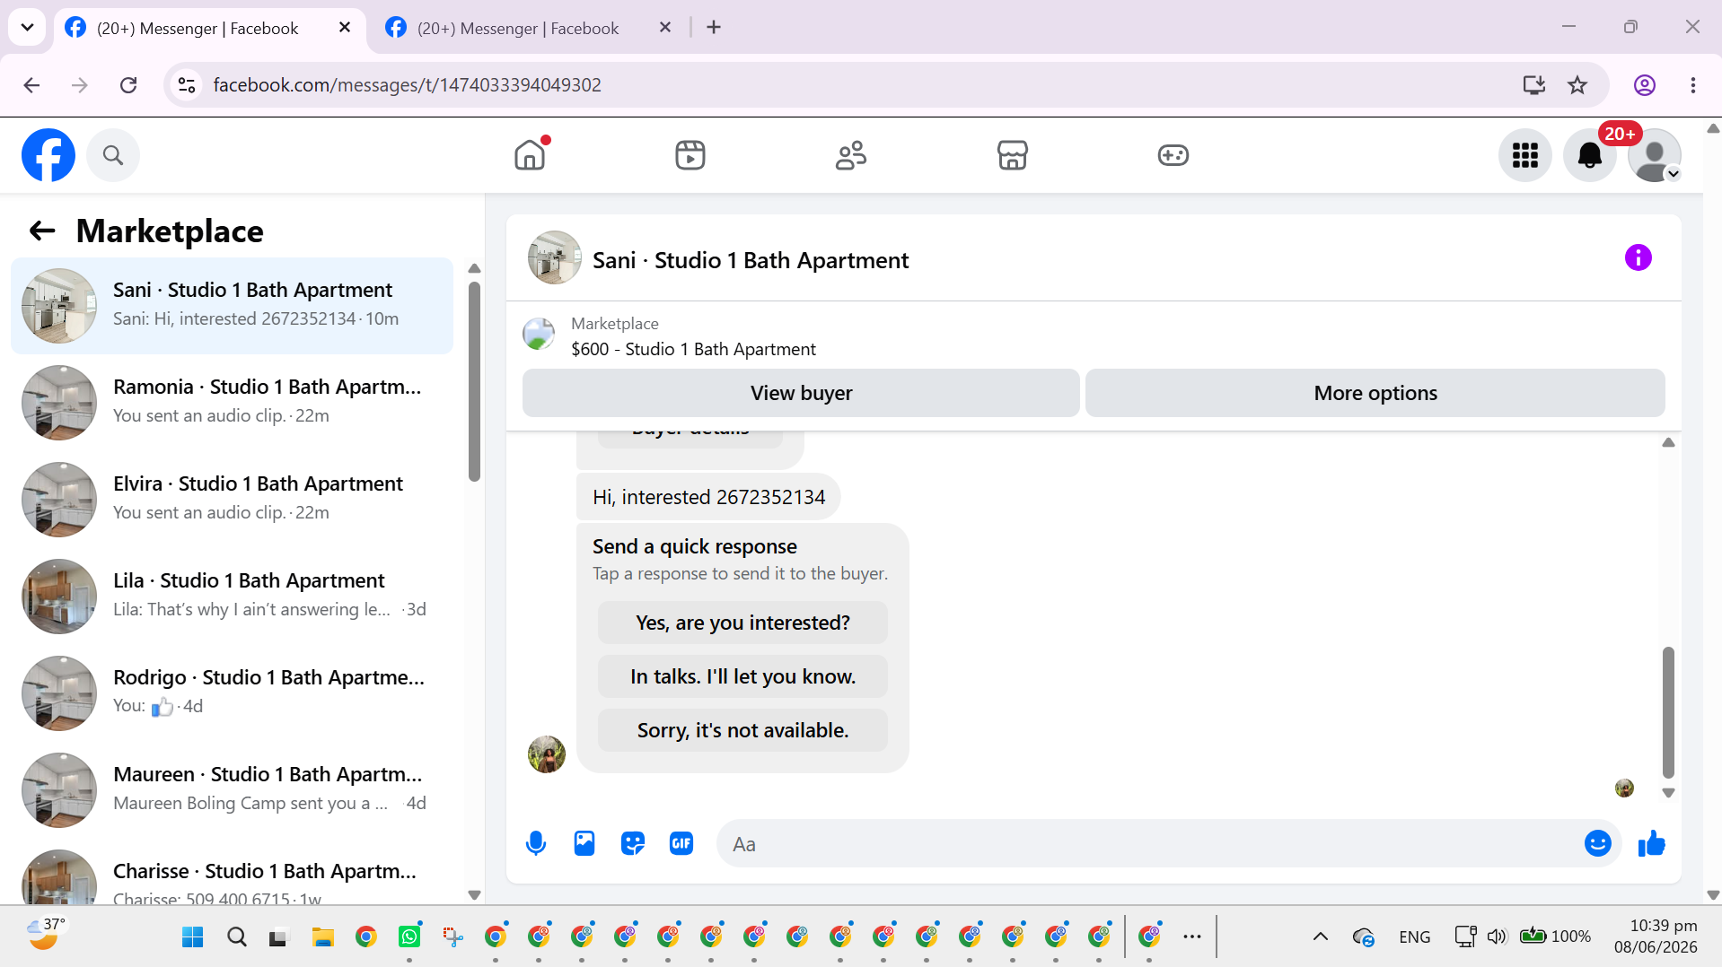Open the Facebook menu grid icon
The image size is (1722, 967).
click(1525, 155)
